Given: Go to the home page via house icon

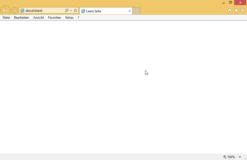Looking at the screenshot, I should point(230,10).
